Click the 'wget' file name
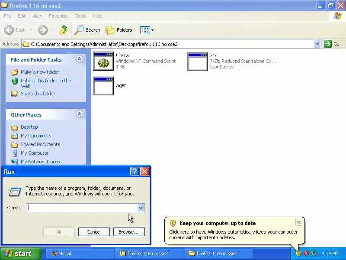Screen dimensions: 346x260 point(121,85)
